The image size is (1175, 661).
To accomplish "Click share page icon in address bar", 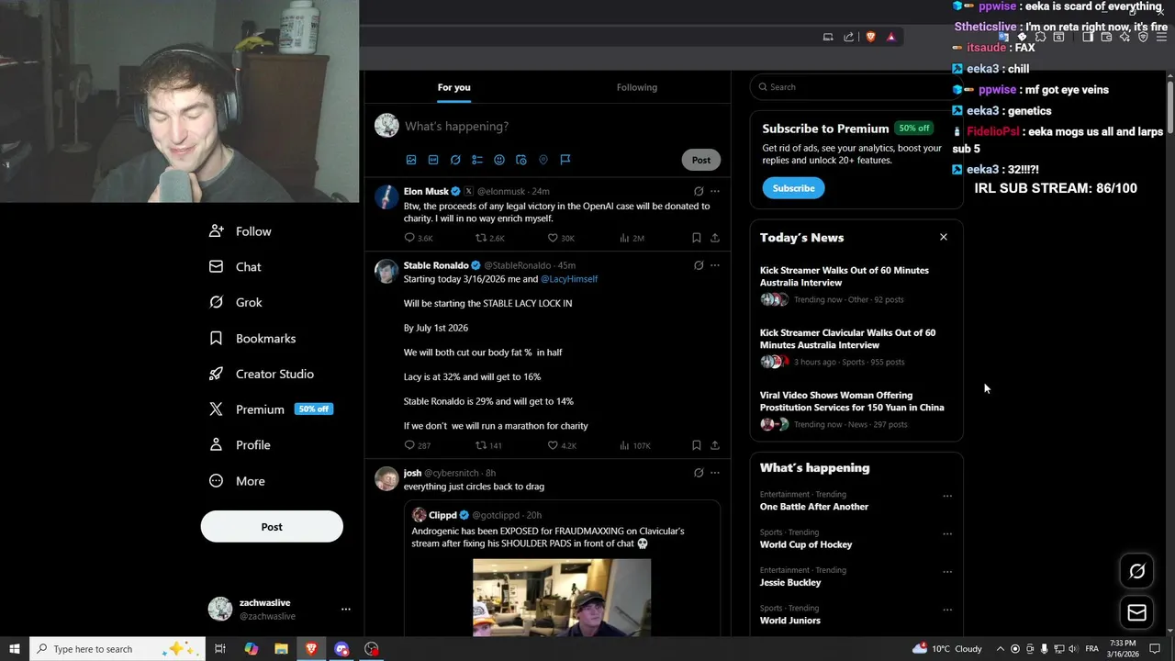I will [x=849, y=37].
